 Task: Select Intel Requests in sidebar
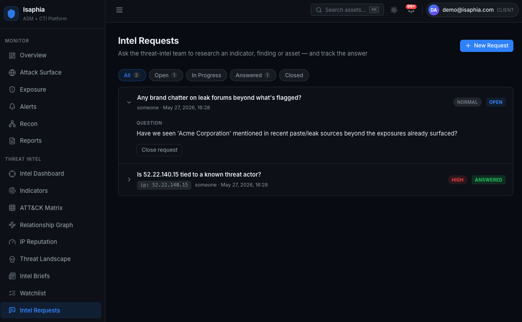point(51,310)
